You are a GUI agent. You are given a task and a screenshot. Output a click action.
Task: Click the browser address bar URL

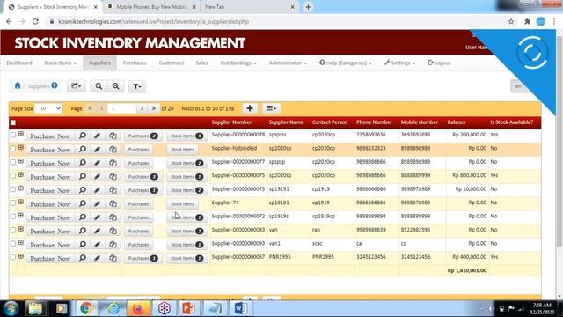(154, 21)
